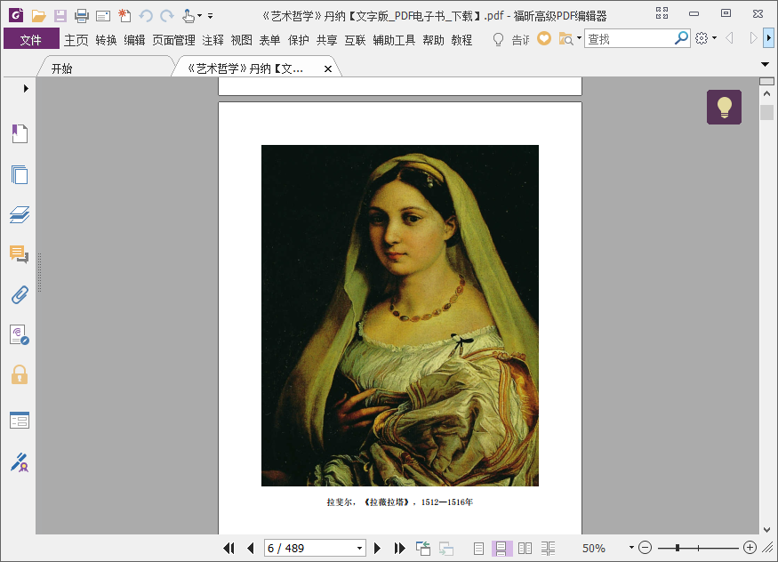778x562 pixels.
Task: Click the Redo arrow icon
Action: [x=167, y=16]
